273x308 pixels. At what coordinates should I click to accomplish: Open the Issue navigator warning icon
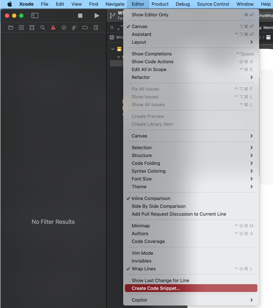point(53,28)
